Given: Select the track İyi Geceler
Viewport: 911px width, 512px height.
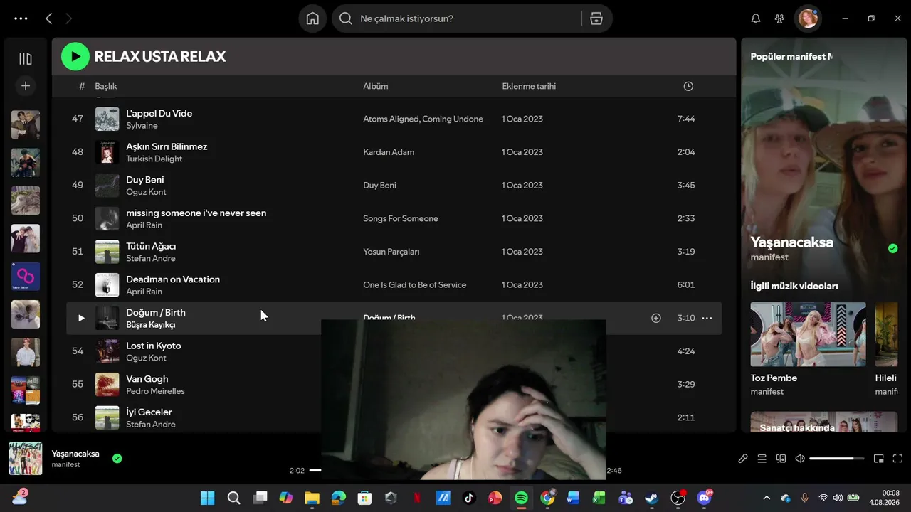Looking at the screenshot, I should pos(149,412).
